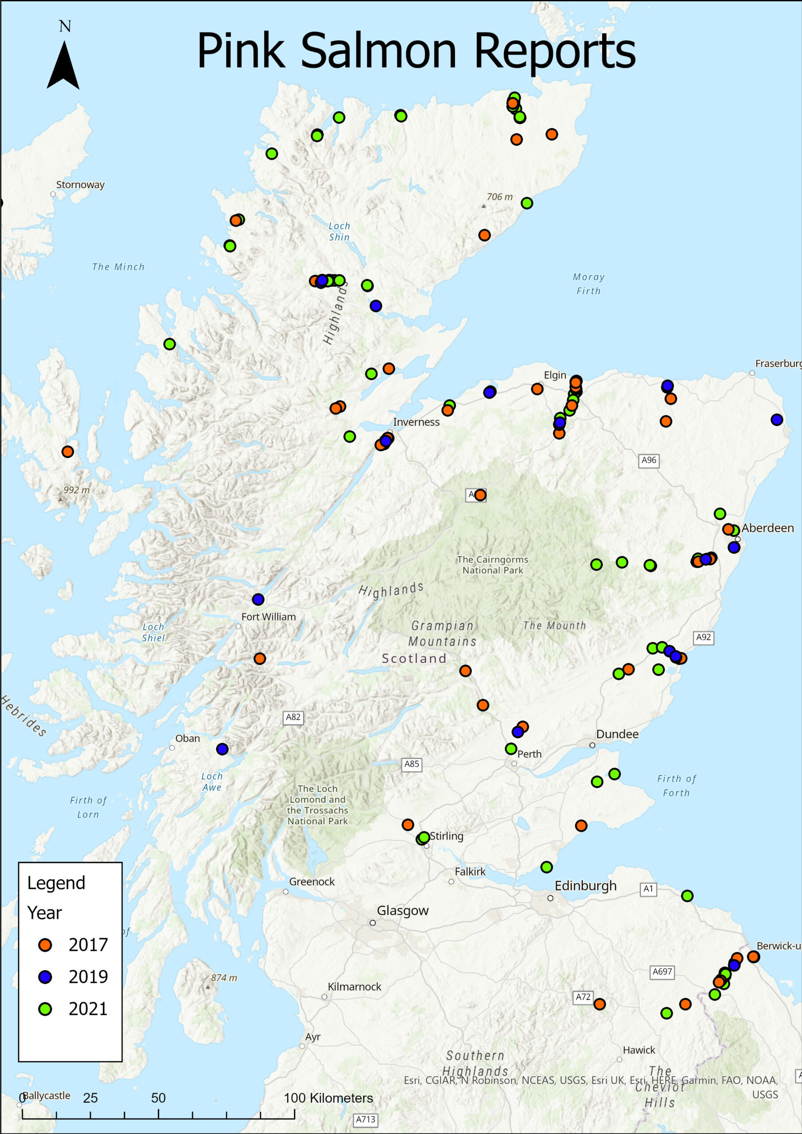The height and width of the screenshot is (1134, 802).
Task: Click the A92 road shield
Action: (x=703, y=637)
